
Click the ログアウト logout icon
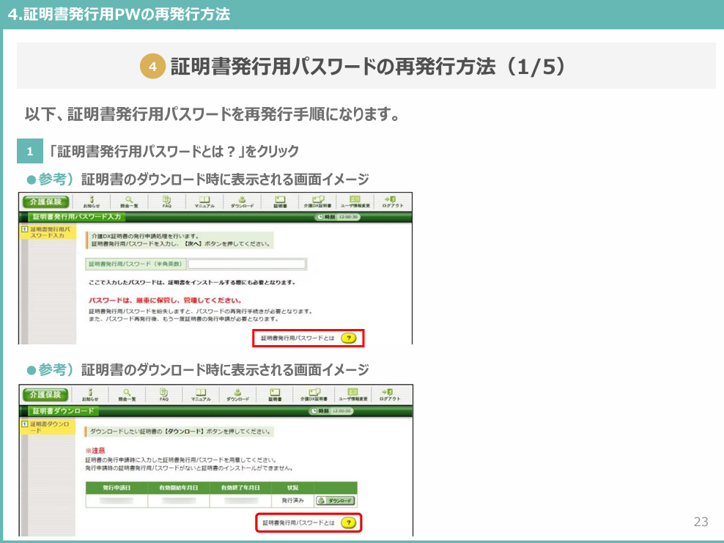pos(393,201)
